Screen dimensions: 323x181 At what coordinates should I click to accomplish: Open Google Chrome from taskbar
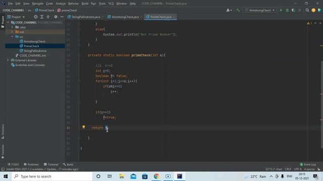[x=156, y=176]
